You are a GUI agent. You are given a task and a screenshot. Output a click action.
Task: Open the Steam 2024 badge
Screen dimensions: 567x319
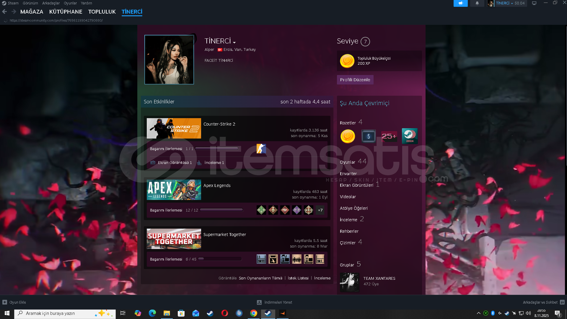tap(410, 136)
